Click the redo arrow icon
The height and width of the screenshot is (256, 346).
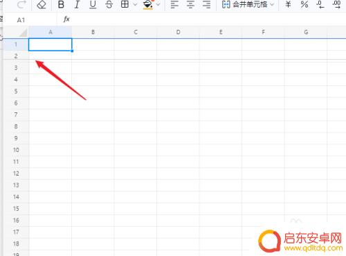[21, 4]
